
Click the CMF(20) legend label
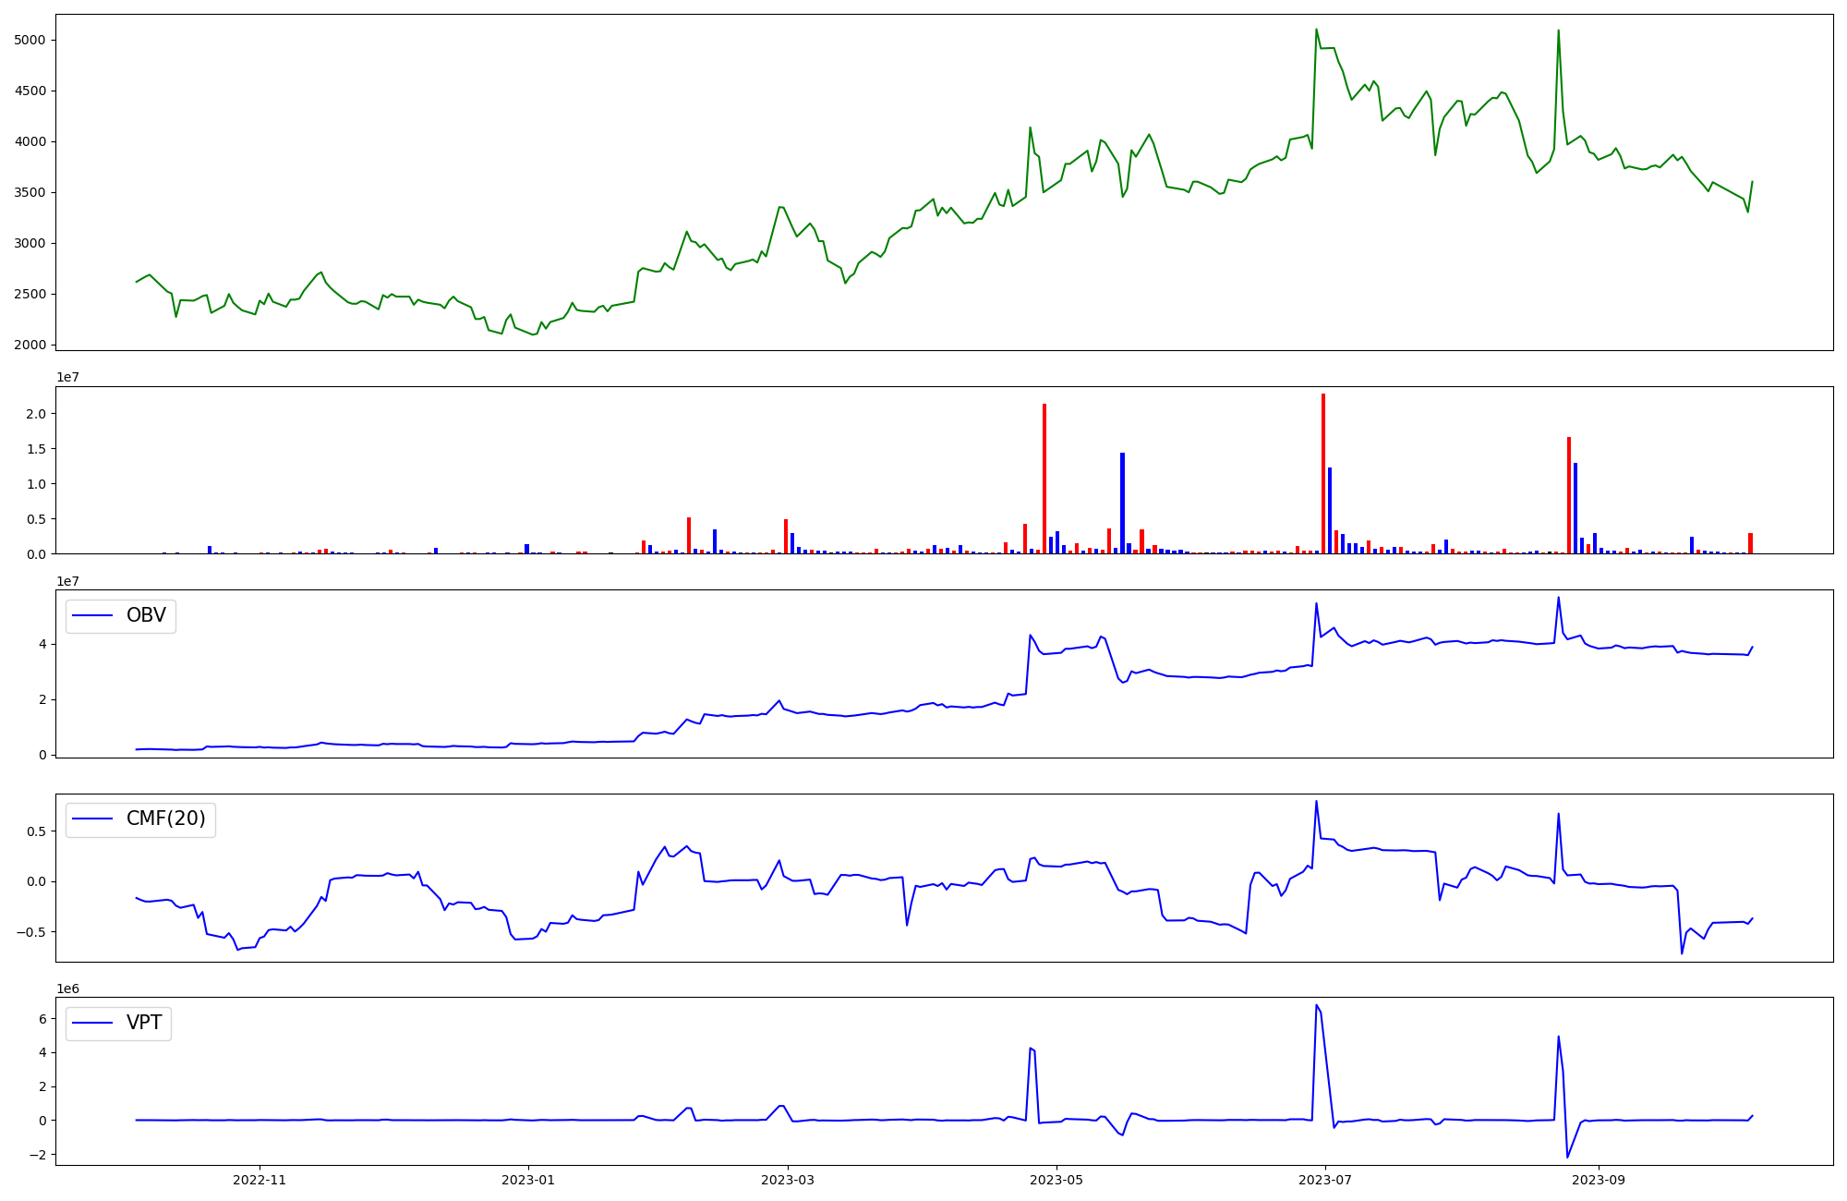tap(165, 819)
